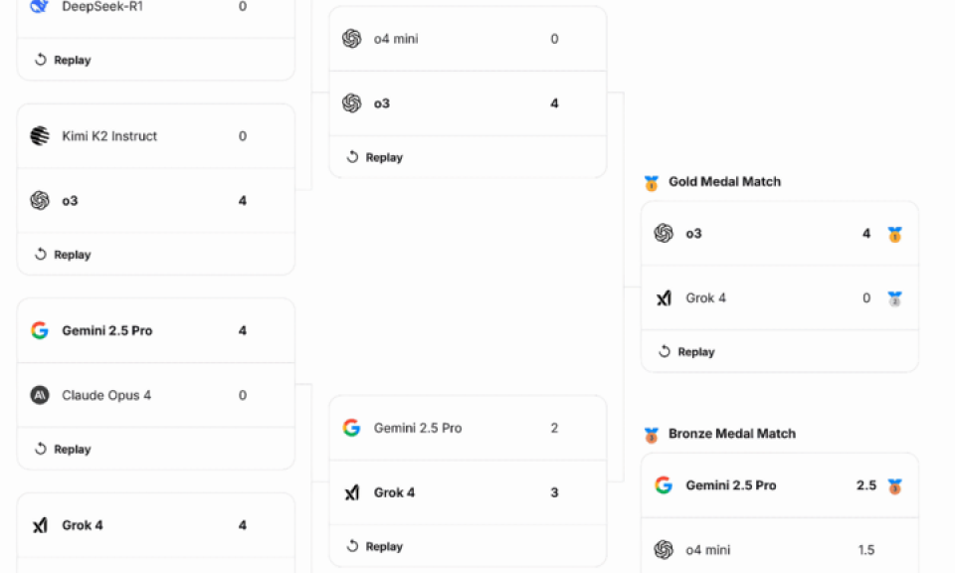Click the medal icon before the Bronze Medal Match heading
Viewport: 955px width, 573px height.
tap(652, 434)
